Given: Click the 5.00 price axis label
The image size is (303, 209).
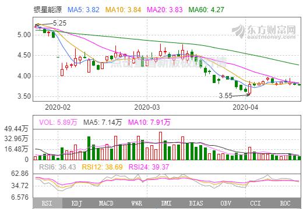Looking at the screenshot, I should click(24, 35).
